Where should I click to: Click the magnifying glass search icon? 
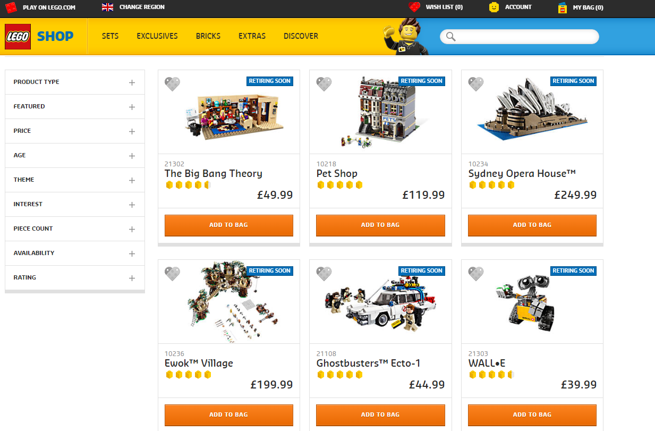click(451, 36)
